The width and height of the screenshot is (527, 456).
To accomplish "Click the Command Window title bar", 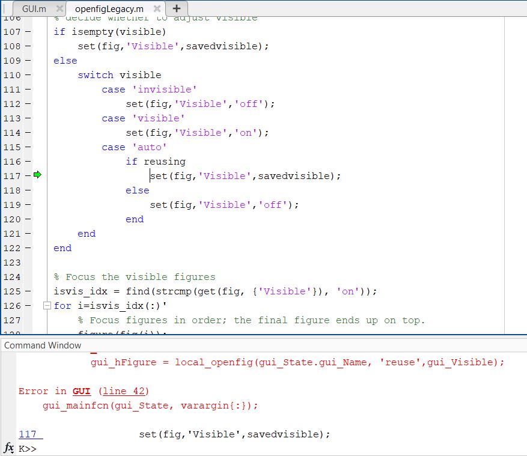I will pyautogui.click(x=43, y=345).
